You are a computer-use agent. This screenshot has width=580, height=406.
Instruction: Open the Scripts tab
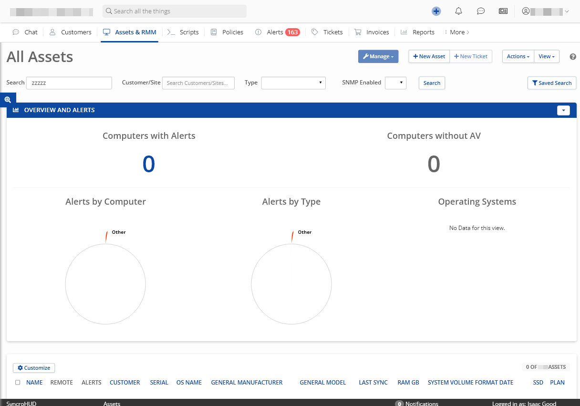(183, 32)
